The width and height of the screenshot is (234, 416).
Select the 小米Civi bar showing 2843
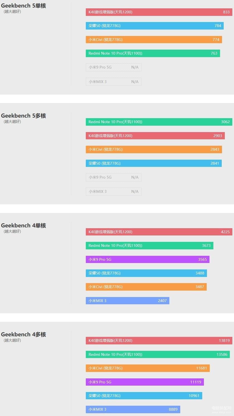tap(154, 149)
